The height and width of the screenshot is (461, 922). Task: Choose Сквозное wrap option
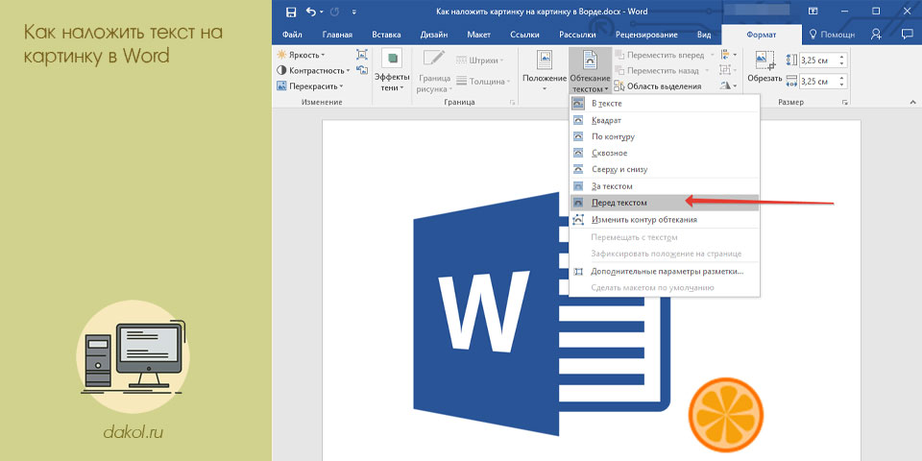click(x=665, y=153)
